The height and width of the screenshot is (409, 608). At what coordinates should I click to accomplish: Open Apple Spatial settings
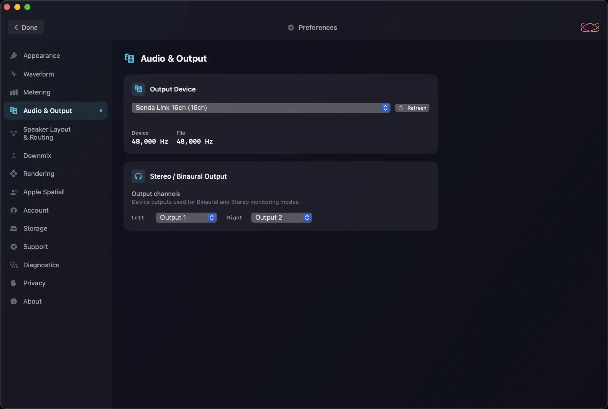pyautogui.click(x=56, y=192)
